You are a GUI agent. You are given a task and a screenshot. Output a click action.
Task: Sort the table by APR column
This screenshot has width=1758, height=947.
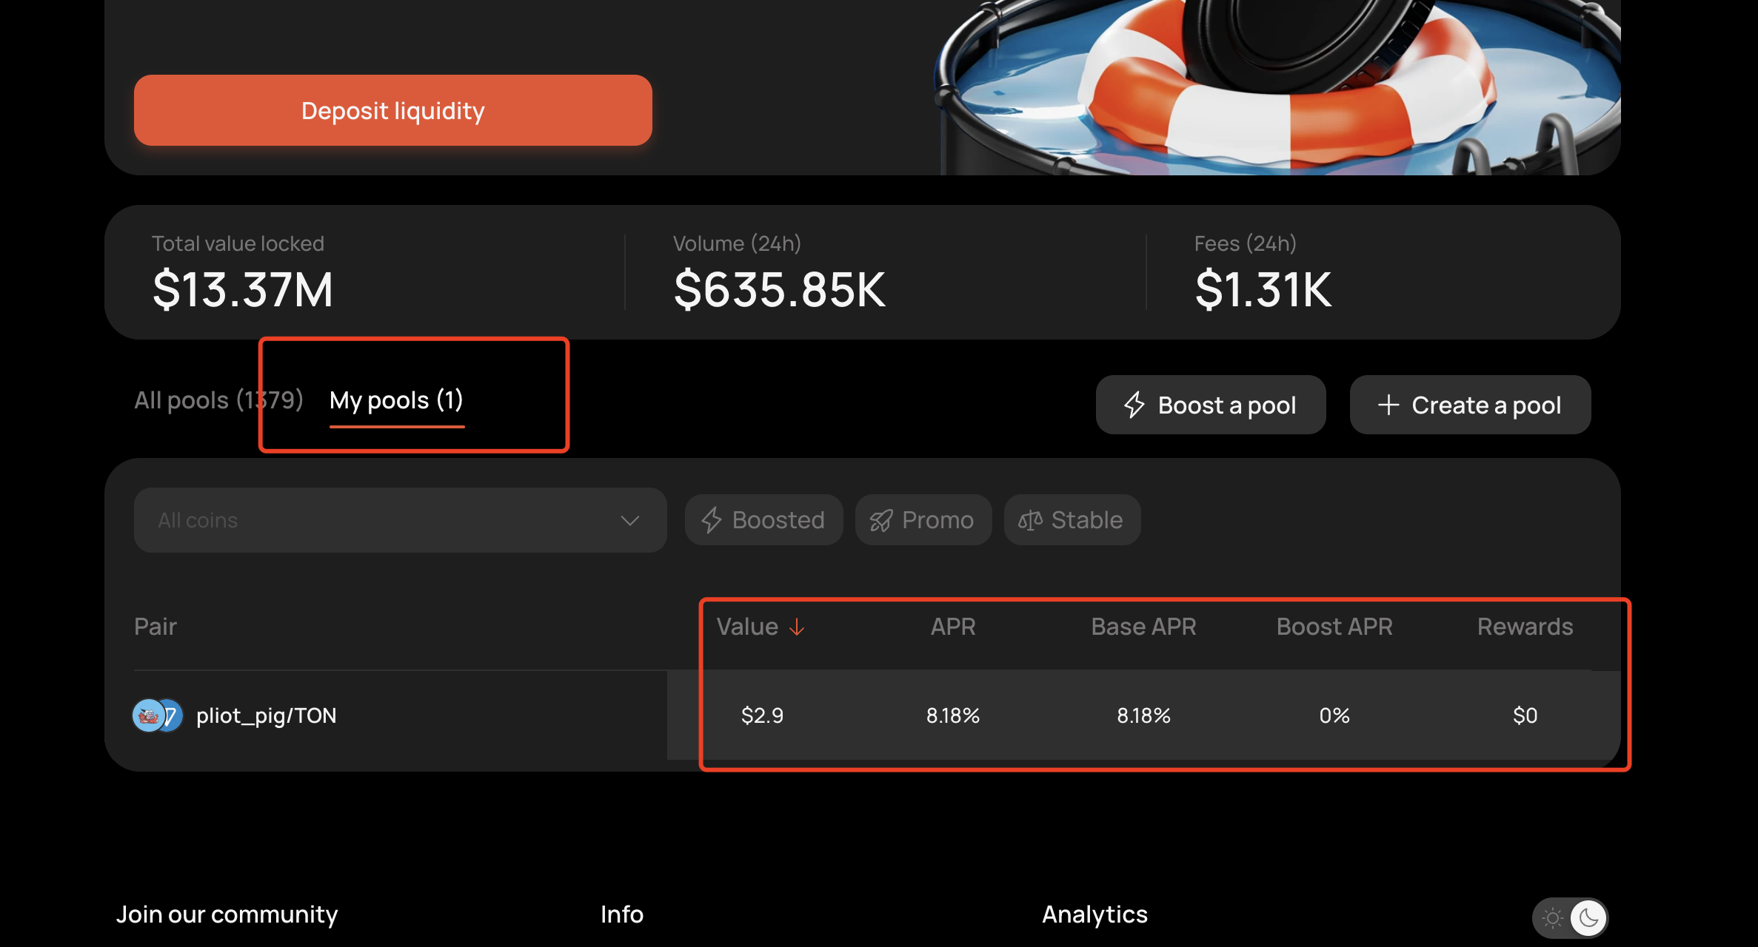[x=952, y=627]
